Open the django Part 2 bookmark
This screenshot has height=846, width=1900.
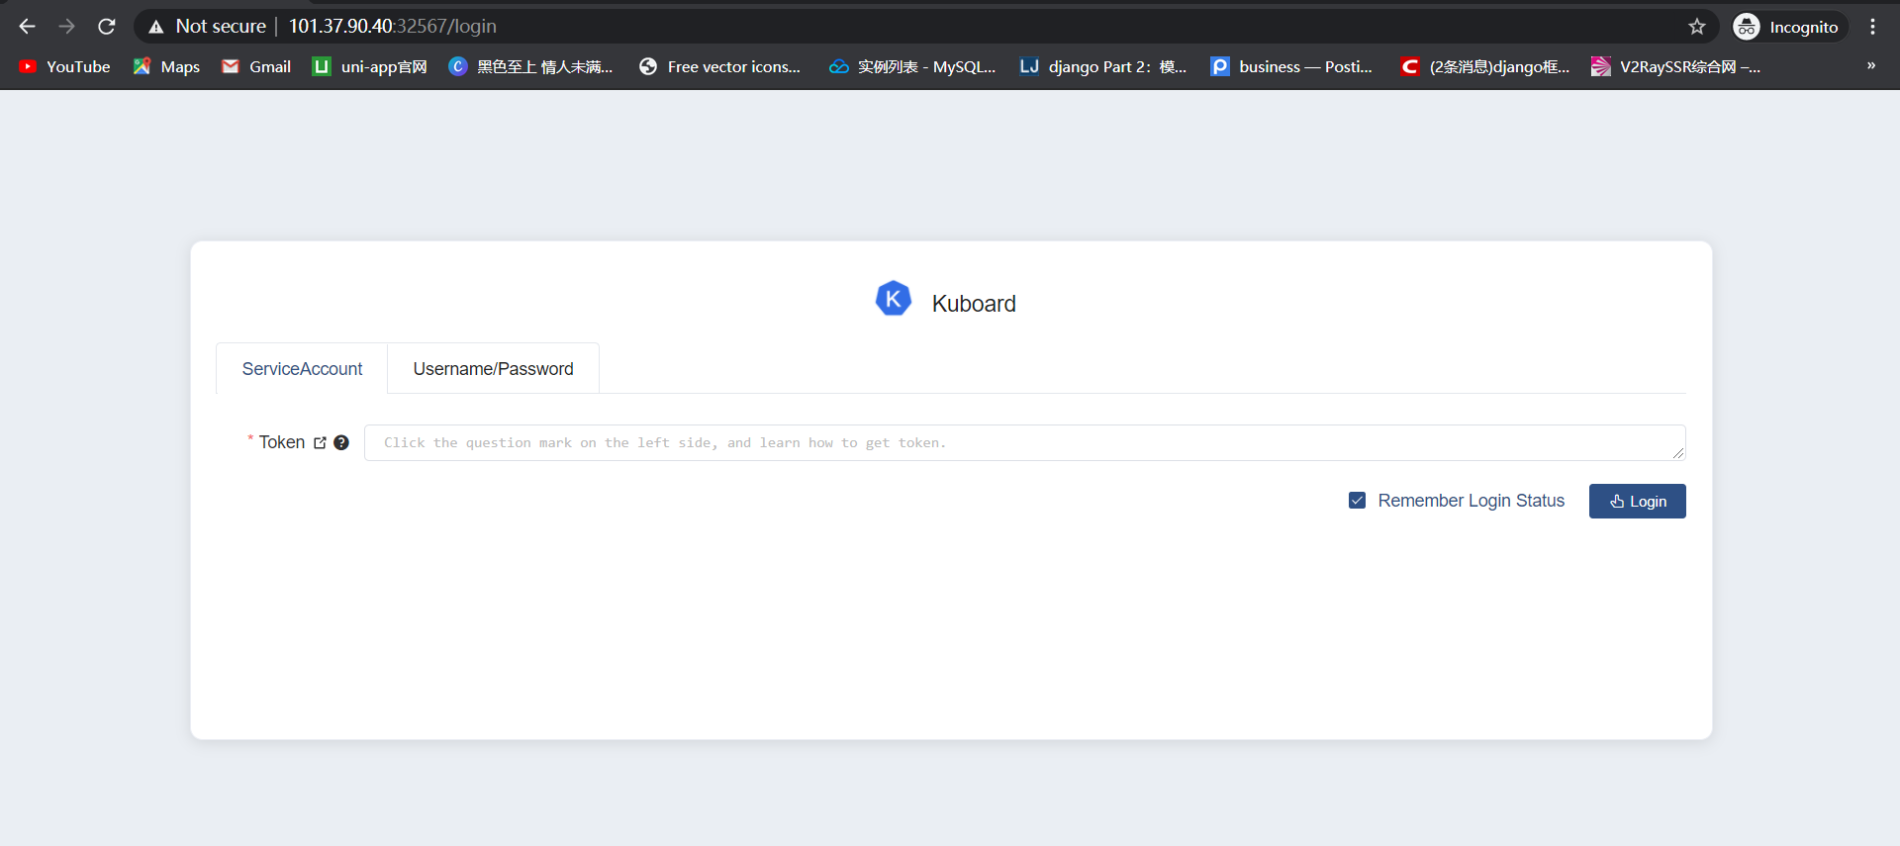[x=1102, y=66]
